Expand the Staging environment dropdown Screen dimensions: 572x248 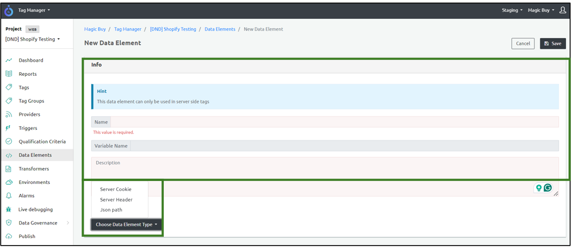tap(512, 10)
